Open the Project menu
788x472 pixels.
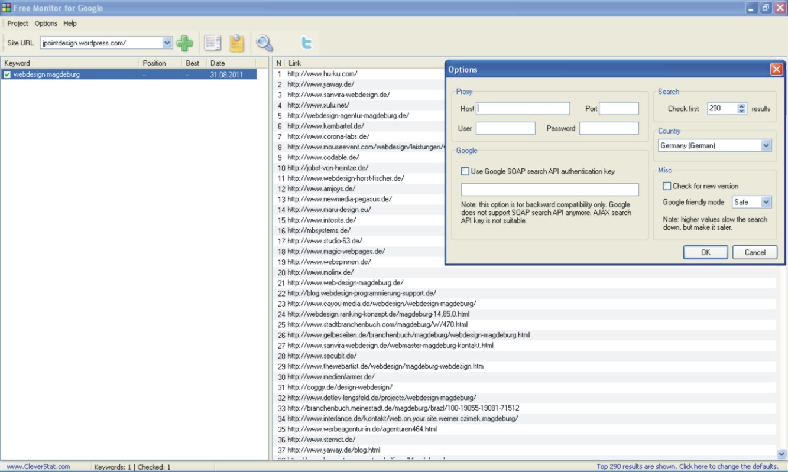pos(18,24)
